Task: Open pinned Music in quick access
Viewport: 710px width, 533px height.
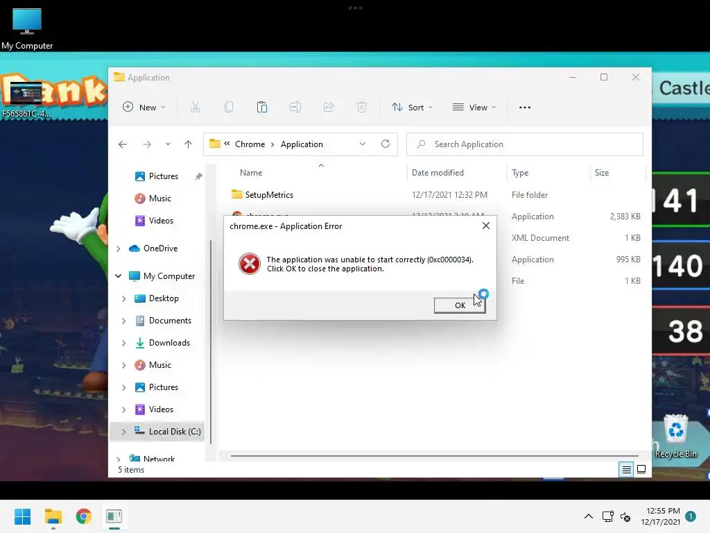Action: [x=160, y=198]
